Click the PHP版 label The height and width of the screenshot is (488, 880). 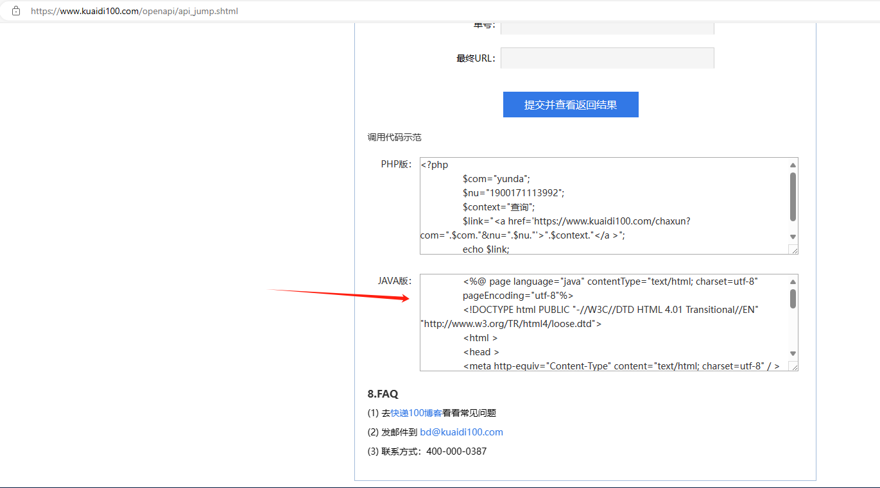click(x=395, y=164)
